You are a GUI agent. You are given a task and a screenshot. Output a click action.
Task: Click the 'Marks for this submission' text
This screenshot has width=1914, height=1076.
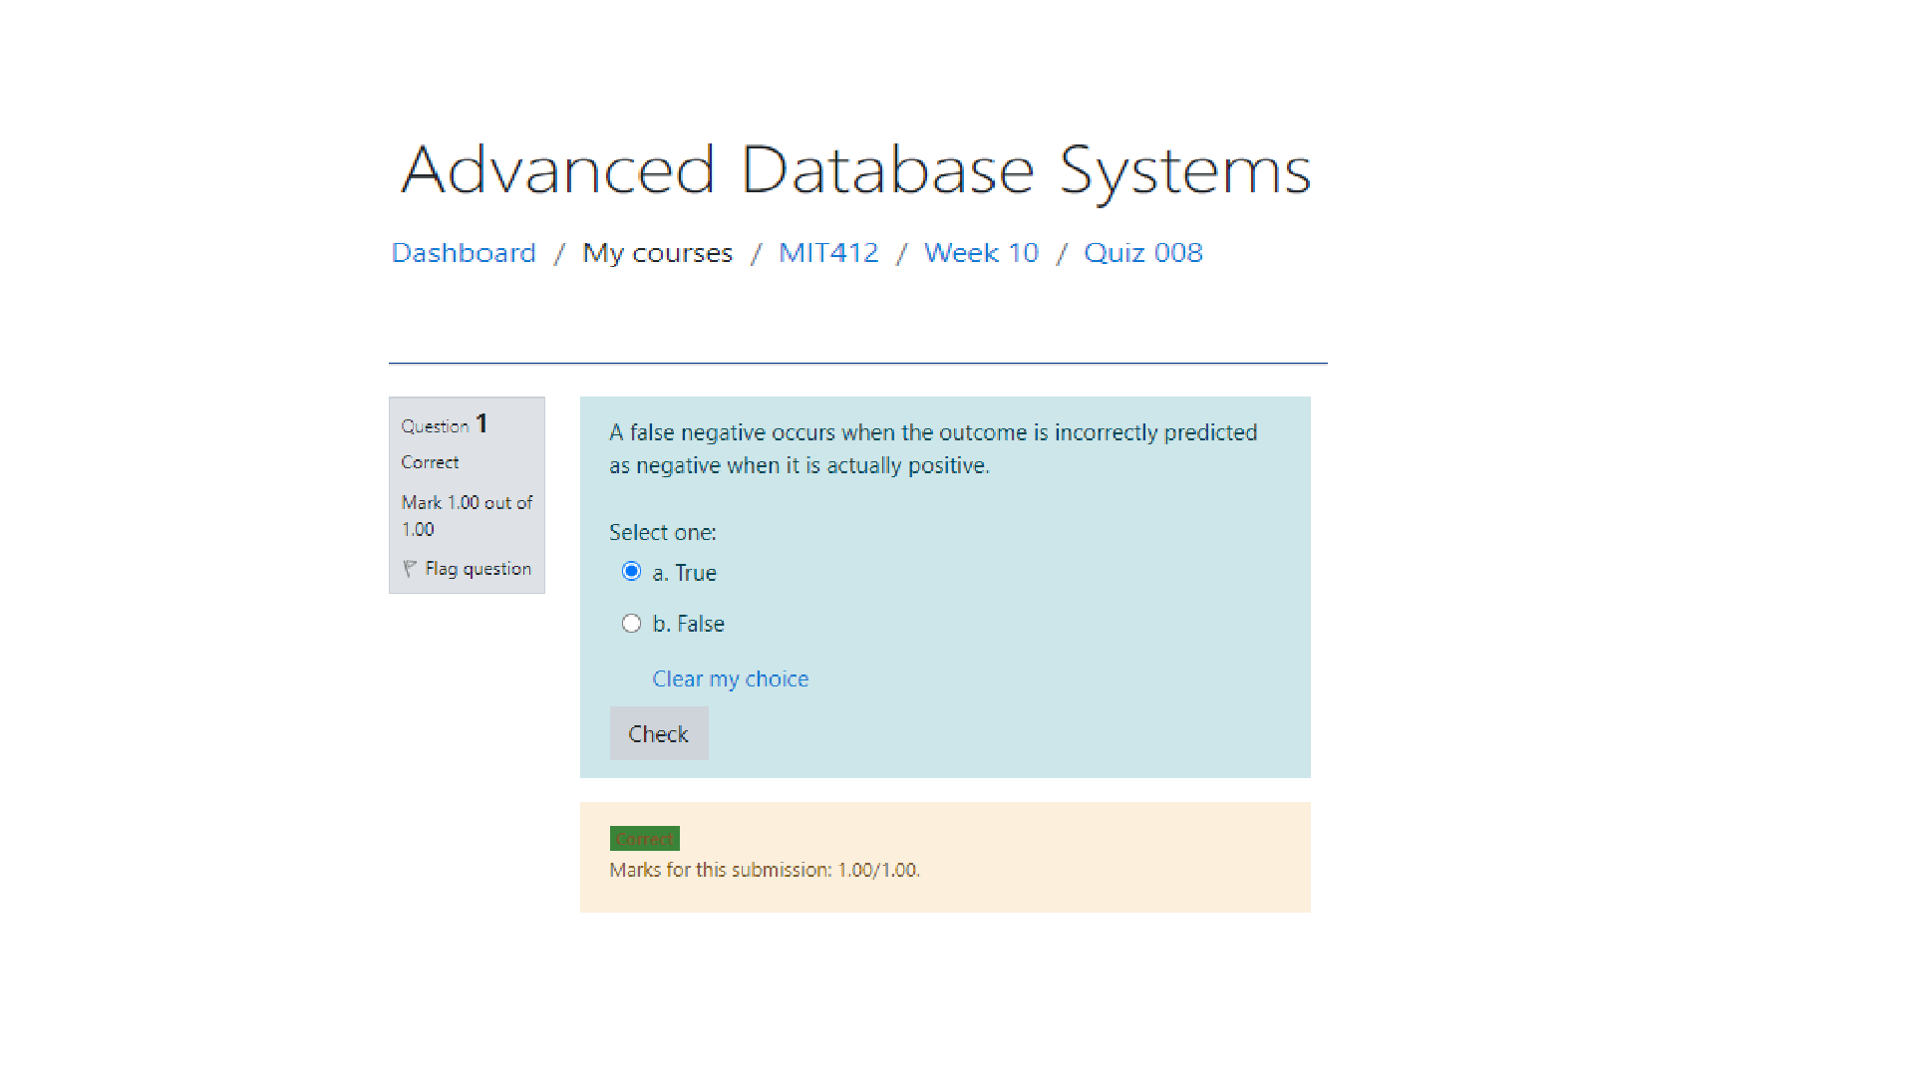764,870
